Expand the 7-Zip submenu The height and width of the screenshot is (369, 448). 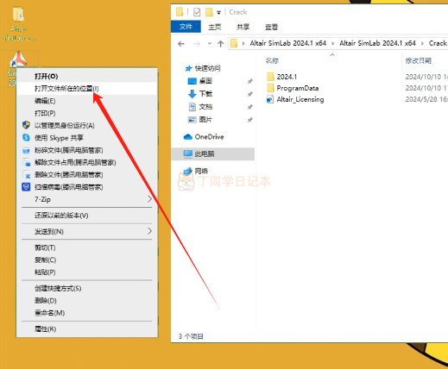(87, 199)
